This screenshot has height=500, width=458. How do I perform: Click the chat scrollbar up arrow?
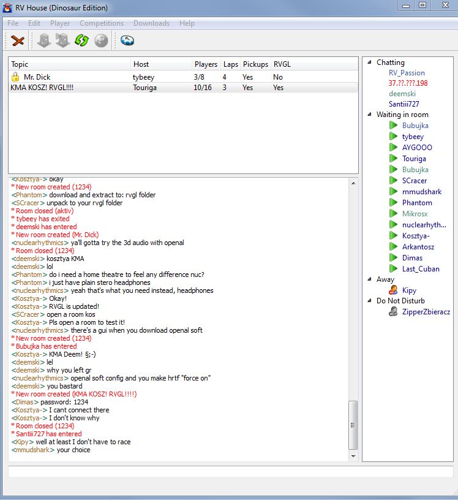click(x=353, y=183)
